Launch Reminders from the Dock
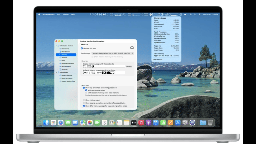The image size is (256, 144). click(119, 123)
